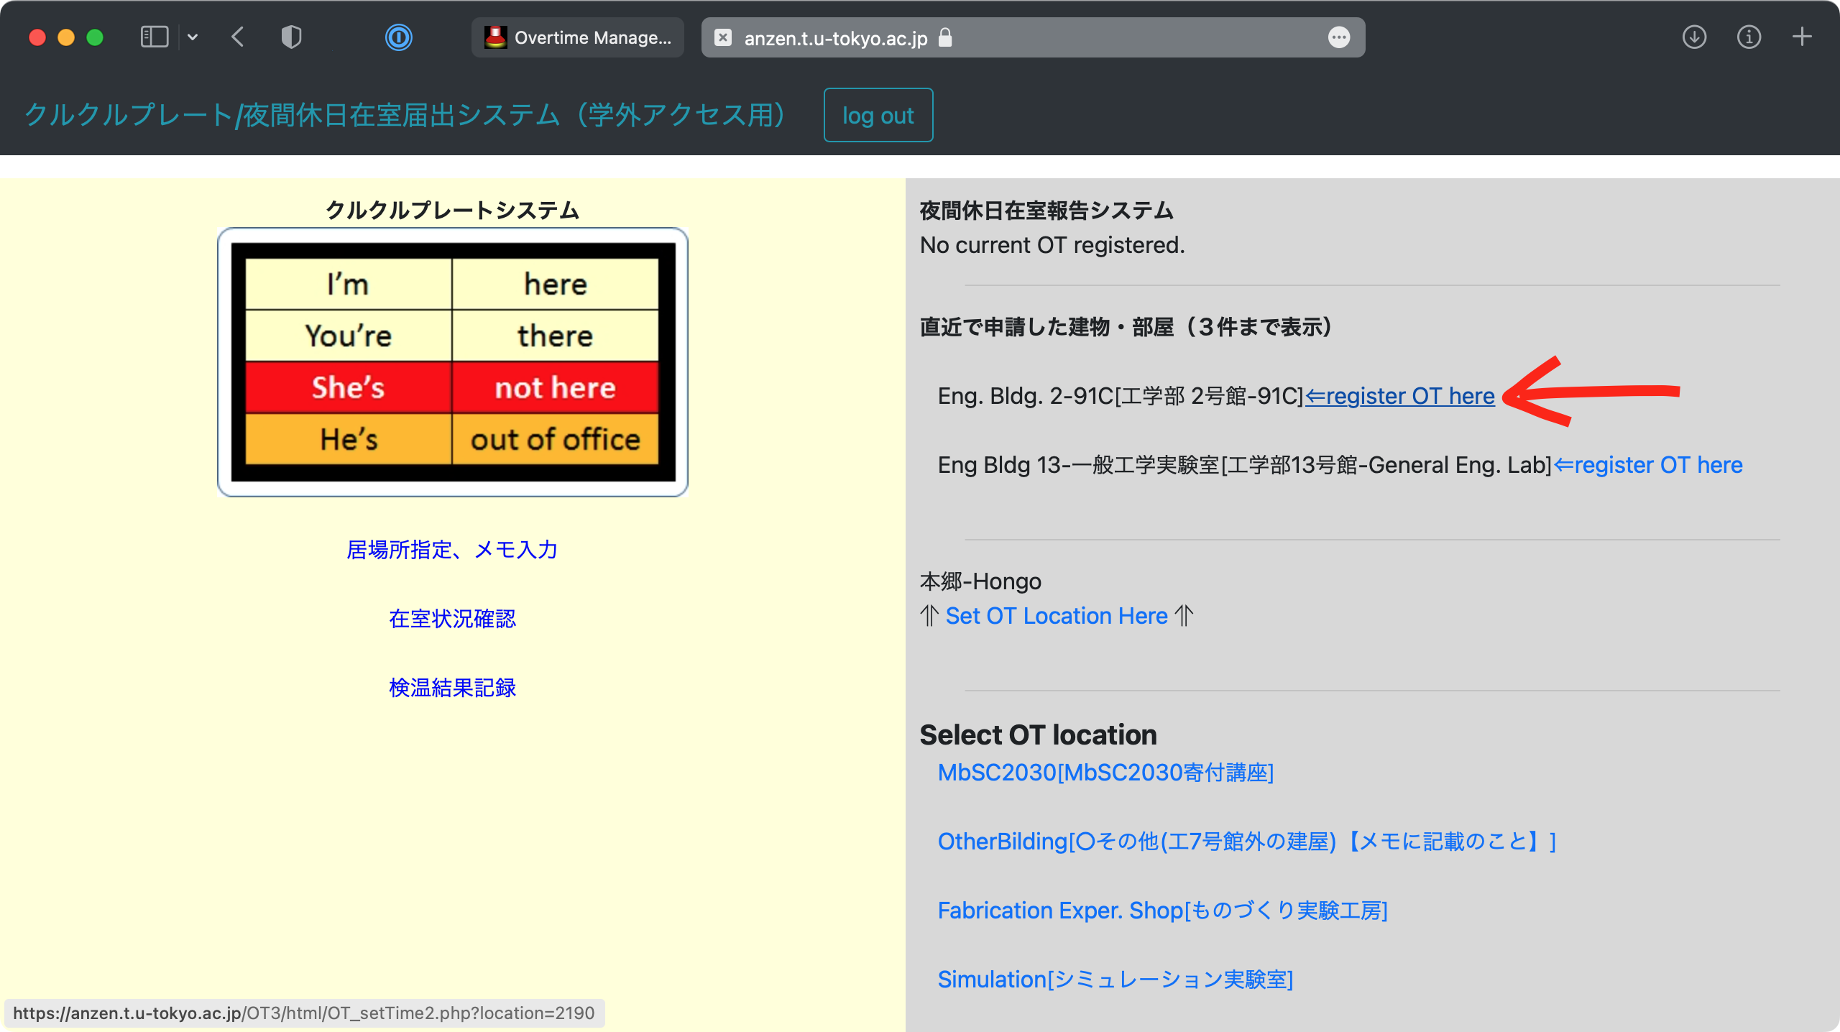Open the tab group chevron menu
This screenshot has width=1840, height=1032.
click(x=191, y=37)
